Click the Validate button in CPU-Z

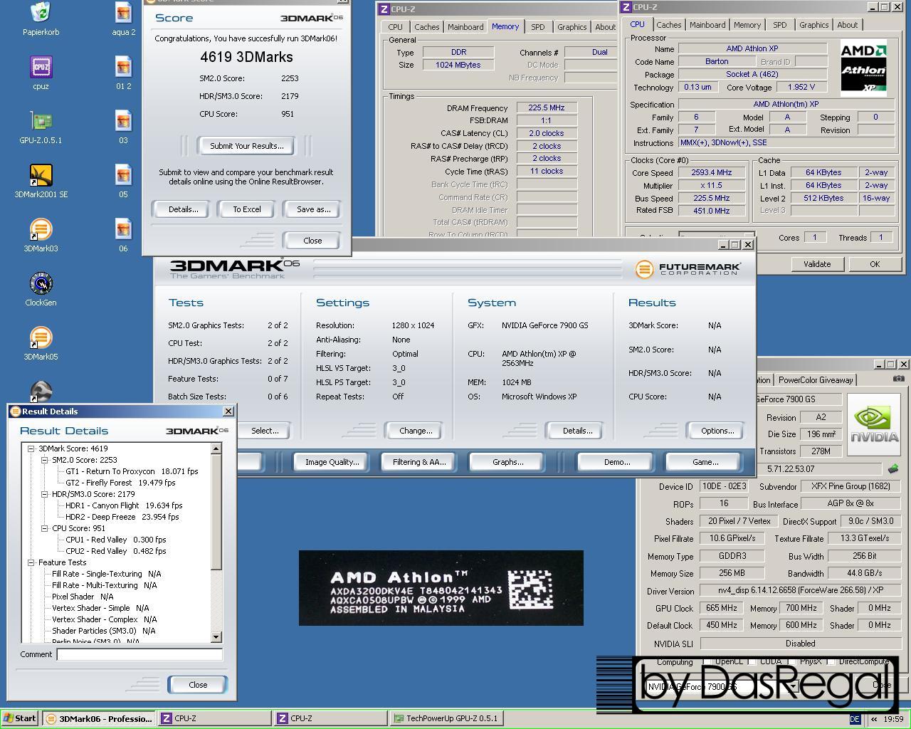click(x=816, y=264)
